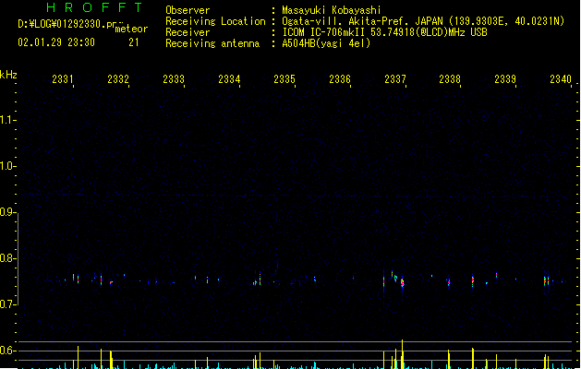Click the meteor count value 21
The width and height of the screenshot is (581, 369).
pyautogui.click(x=134, y=42)
